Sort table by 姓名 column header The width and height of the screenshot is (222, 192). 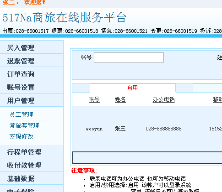coord(120,99)
